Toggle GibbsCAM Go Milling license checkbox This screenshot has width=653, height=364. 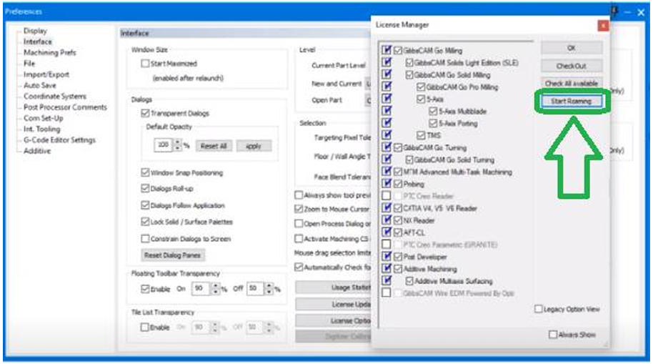click(398, 51)
